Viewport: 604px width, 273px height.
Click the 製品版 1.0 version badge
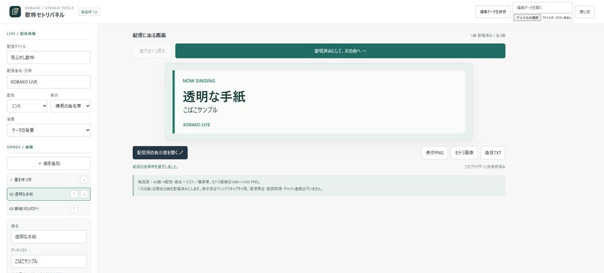pos(89,12)
